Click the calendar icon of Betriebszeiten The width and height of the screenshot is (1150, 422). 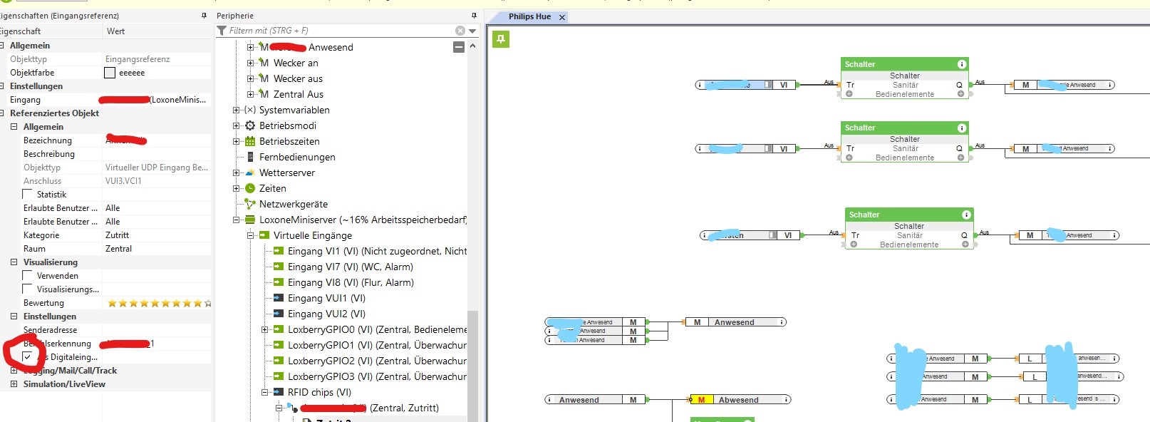tap(250, 141)
